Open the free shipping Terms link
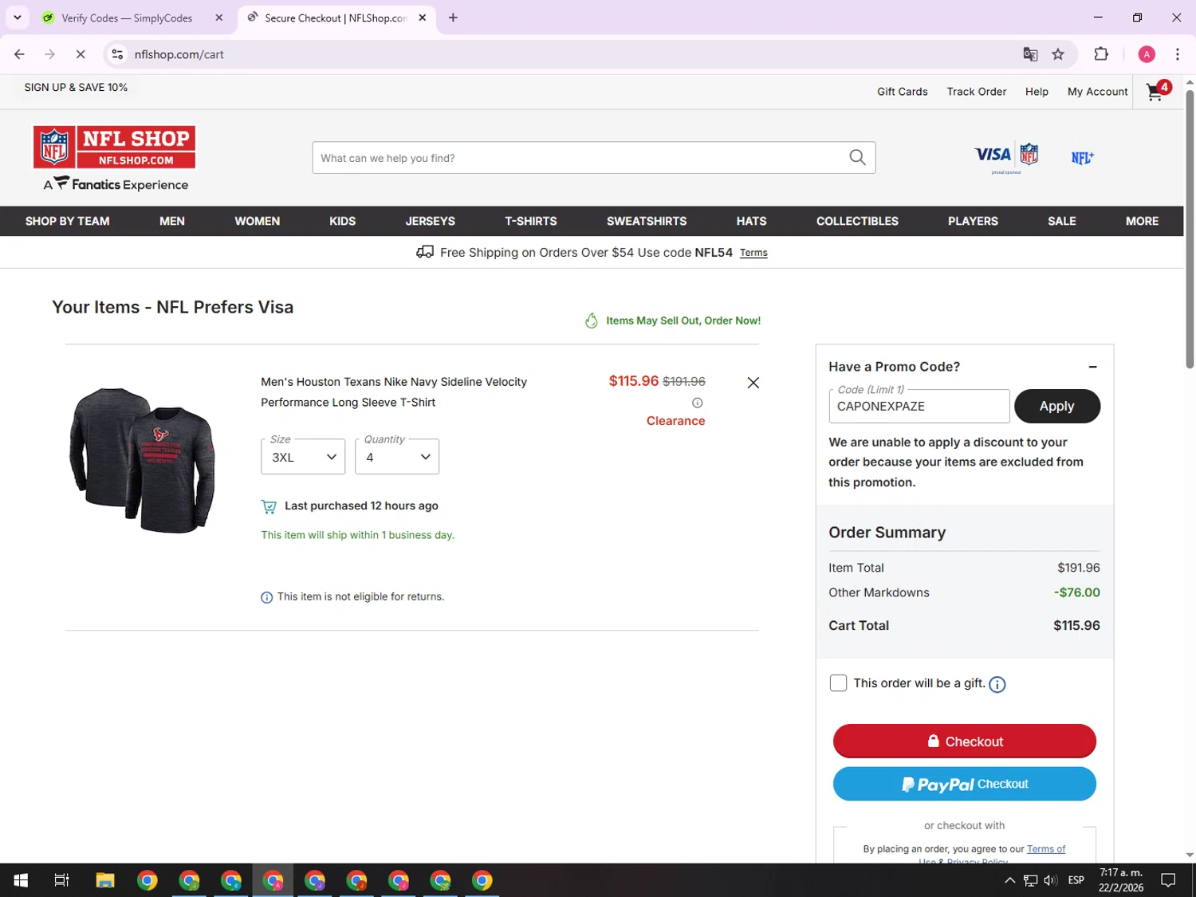Viewport: 1196px width, 897px height. [x=753, y=253]
